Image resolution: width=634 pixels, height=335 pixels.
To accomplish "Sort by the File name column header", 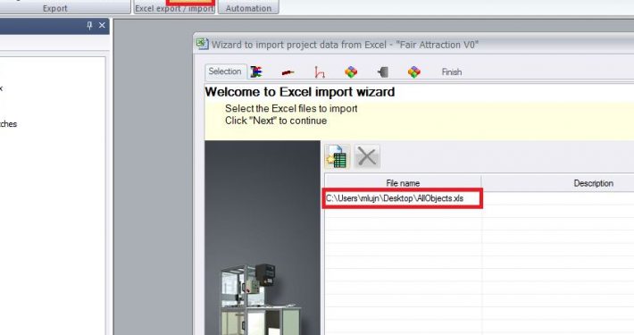I will (403, 183).
